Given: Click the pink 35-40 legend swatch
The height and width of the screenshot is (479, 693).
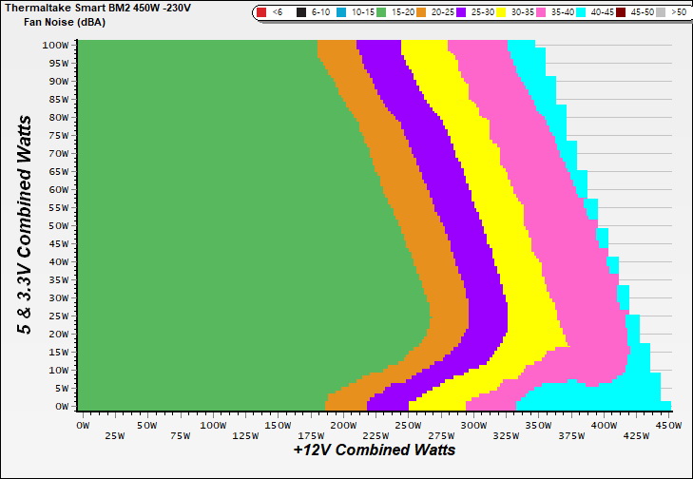Looking at the screenshot, I should tap(543, 12).
